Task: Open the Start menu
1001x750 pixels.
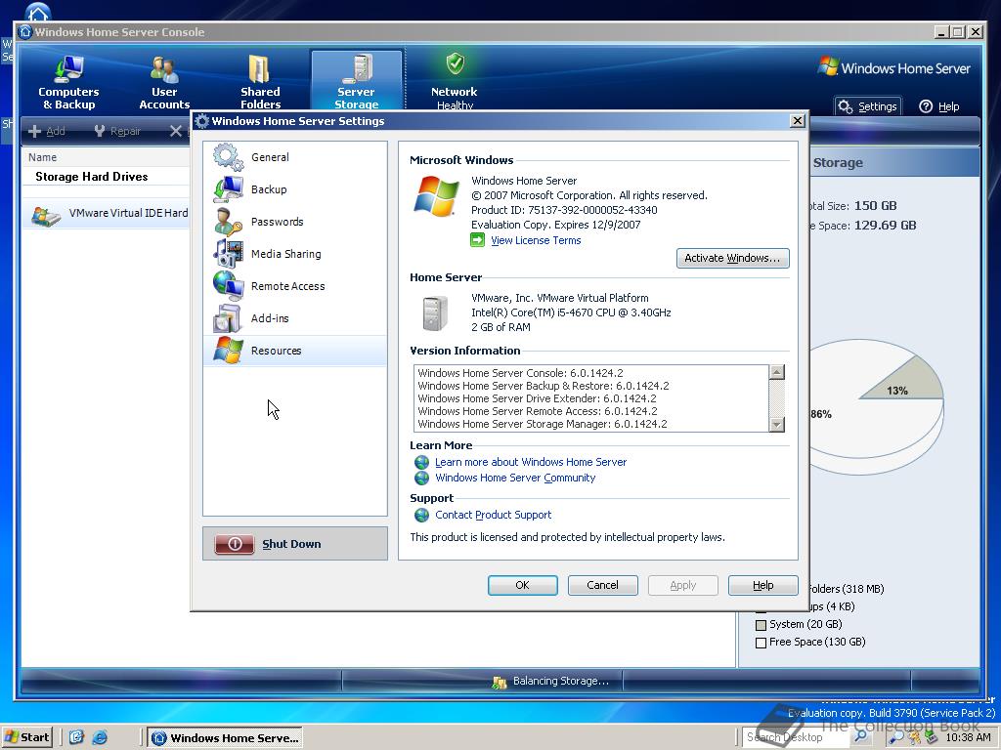Action: coord(26,737)
